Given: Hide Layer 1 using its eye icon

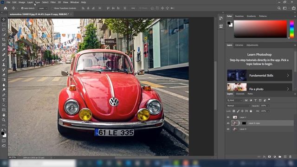Looking at the screenshot, I should click(228, 117).
